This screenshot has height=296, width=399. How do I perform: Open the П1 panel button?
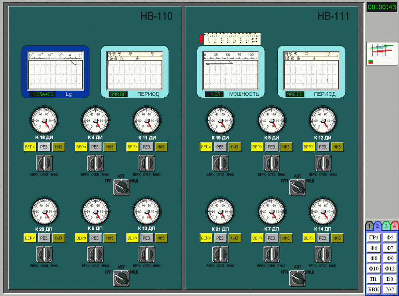coord(373,279)
